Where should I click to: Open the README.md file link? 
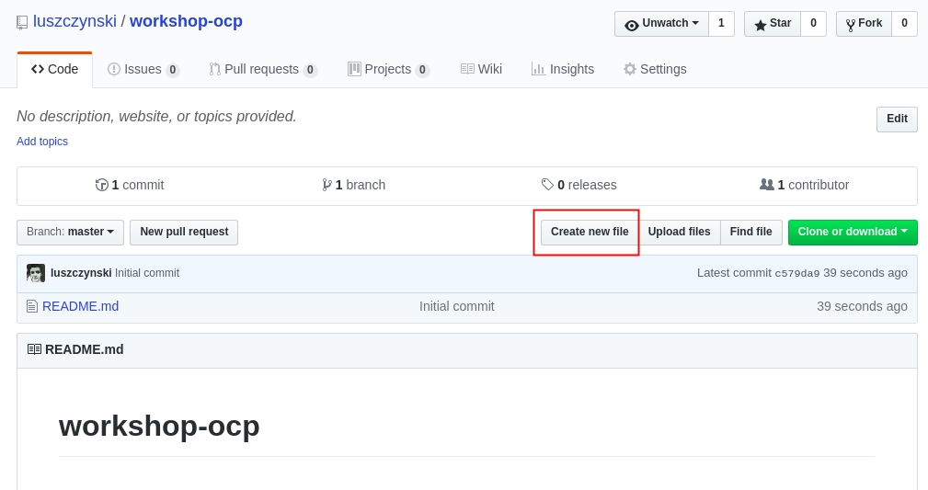click(x=80, y=306)
